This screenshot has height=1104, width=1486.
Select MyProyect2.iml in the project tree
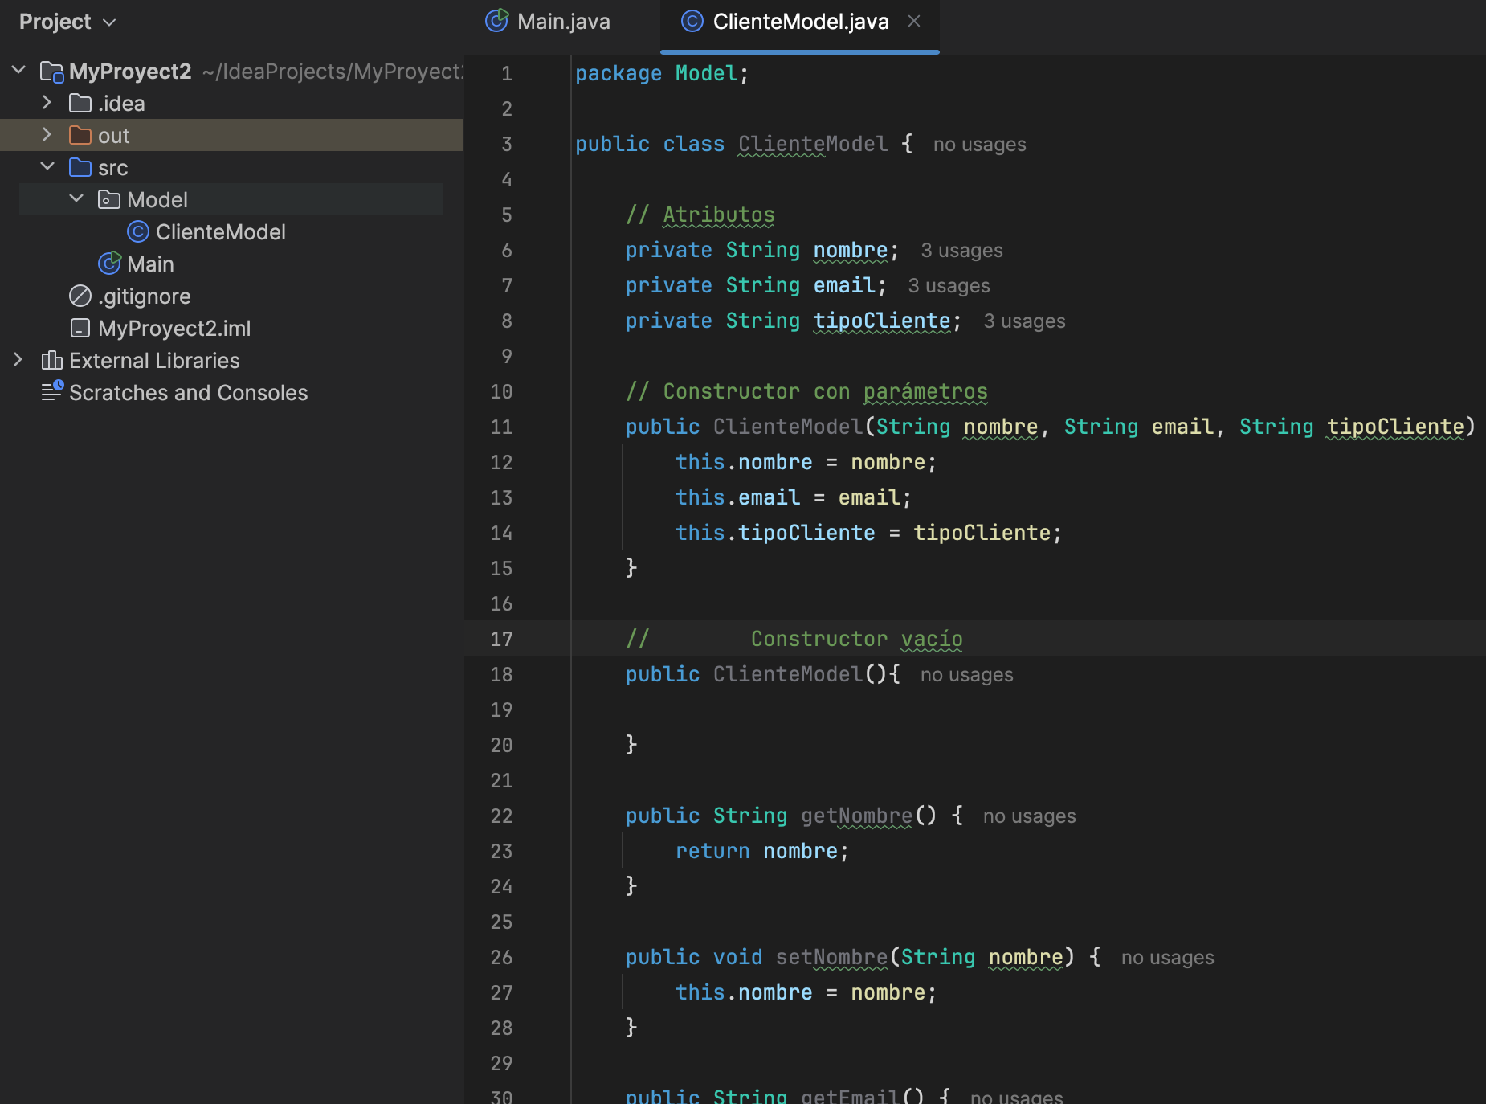[174, 329]
